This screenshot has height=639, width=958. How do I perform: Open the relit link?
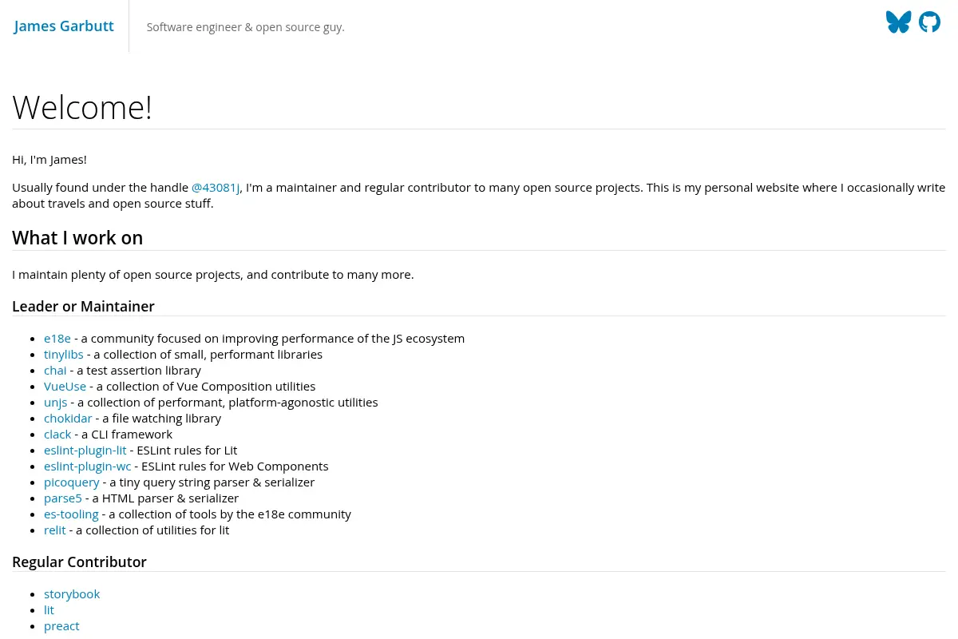(55, 530)
